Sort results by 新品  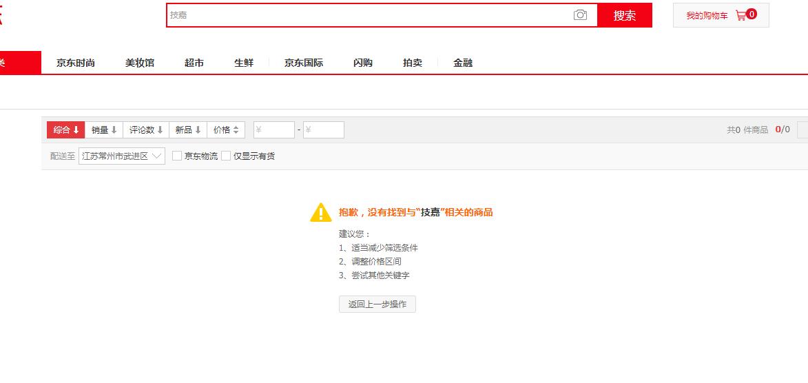[x=188, y=130]
